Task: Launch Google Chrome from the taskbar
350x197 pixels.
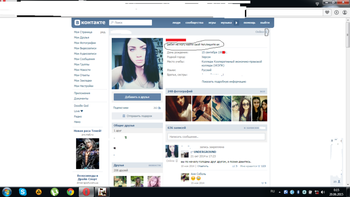Action: click(70, 192)
